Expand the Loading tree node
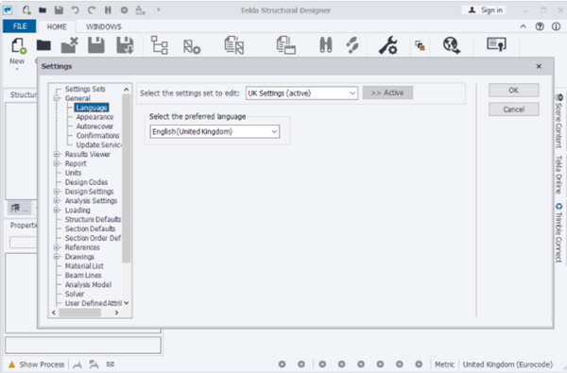This screenshot has height=373, width=567. point(57,211)
